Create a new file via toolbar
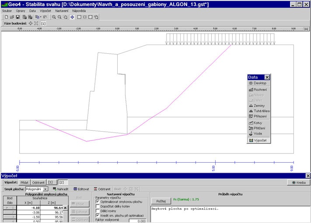The height and width of the screenshot is (223, 311). click(6, 17)
